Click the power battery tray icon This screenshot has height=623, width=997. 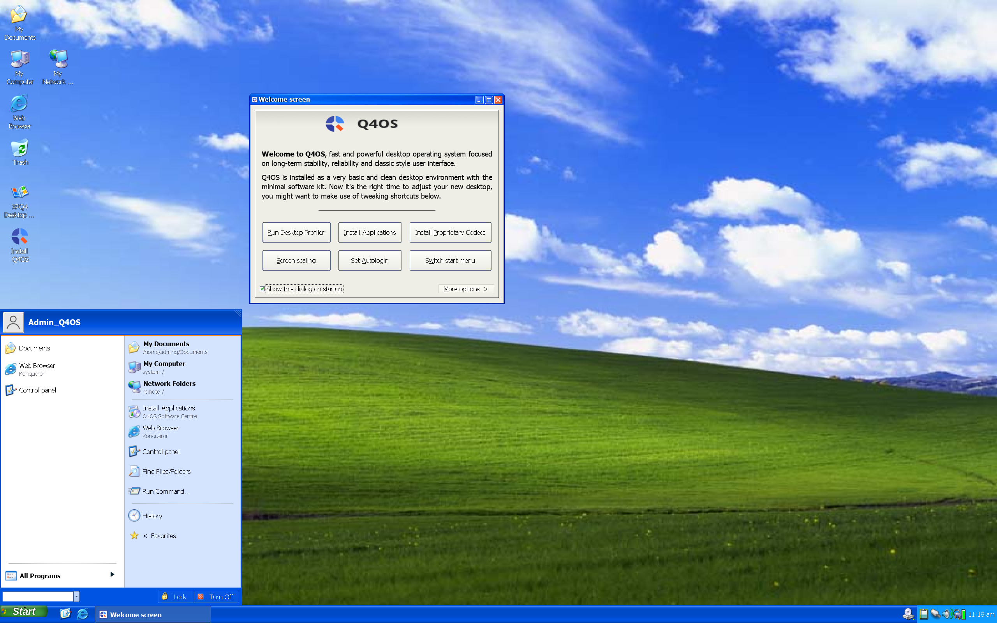pos(960,614)
